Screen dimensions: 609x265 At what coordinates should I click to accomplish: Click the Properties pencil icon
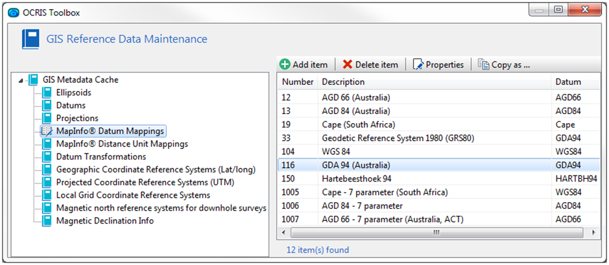(x=418, y=65)
